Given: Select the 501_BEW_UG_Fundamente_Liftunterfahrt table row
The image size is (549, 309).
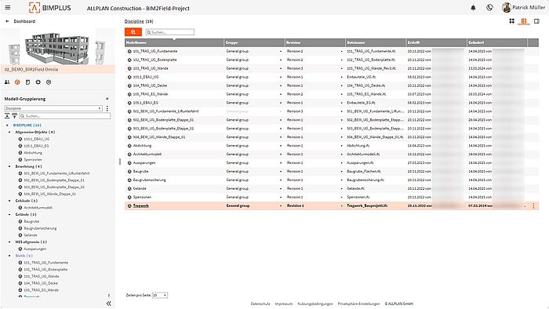Looking at the screenshot, I should coord(332,111).
